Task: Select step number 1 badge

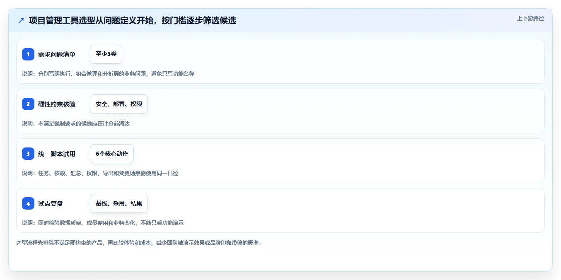Action: pos(28,54)
